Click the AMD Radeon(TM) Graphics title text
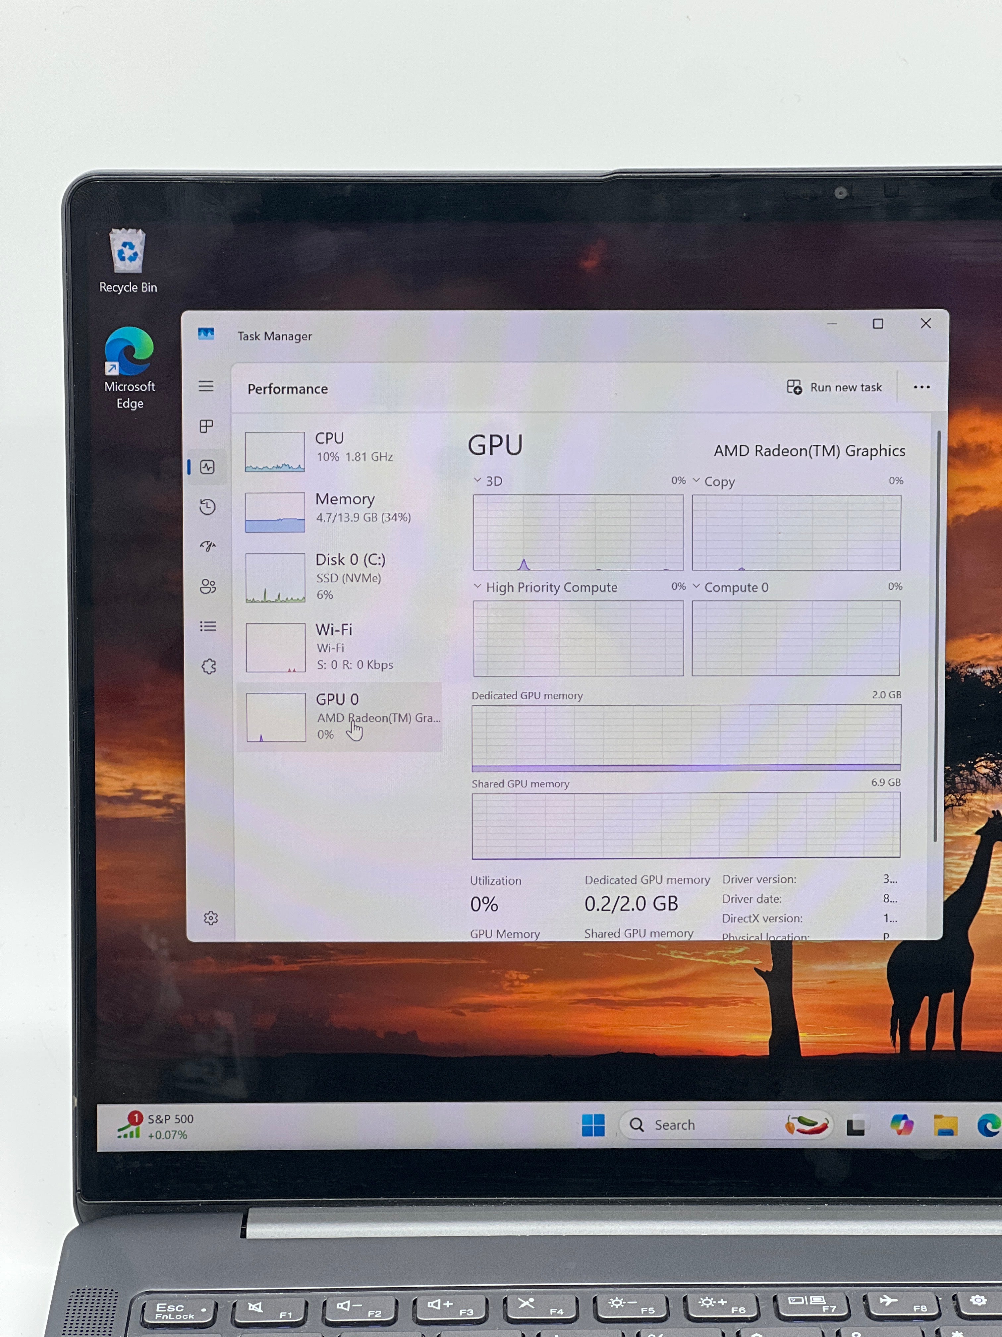Image resolution: width=1002 pixels, height=1337 pixels. (x=809, y=451)
